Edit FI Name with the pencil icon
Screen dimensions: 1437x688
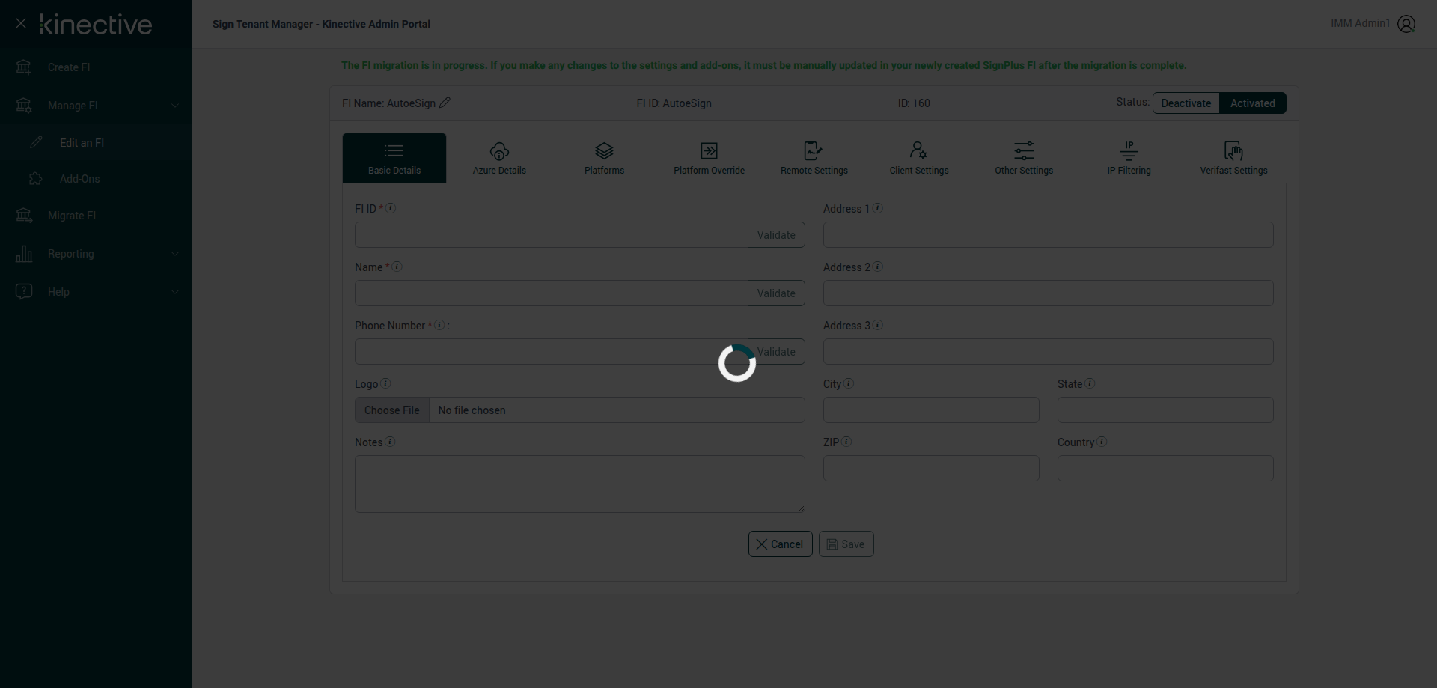coord(445,103)
